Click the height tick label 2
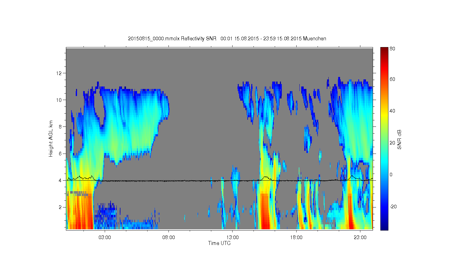The height and width of the screenshot is (277, 462). (61, 207)
